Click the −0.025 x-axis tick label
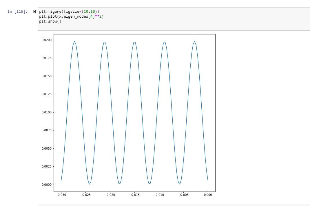This screenshot has width=310, height=206. click(85, 195)
